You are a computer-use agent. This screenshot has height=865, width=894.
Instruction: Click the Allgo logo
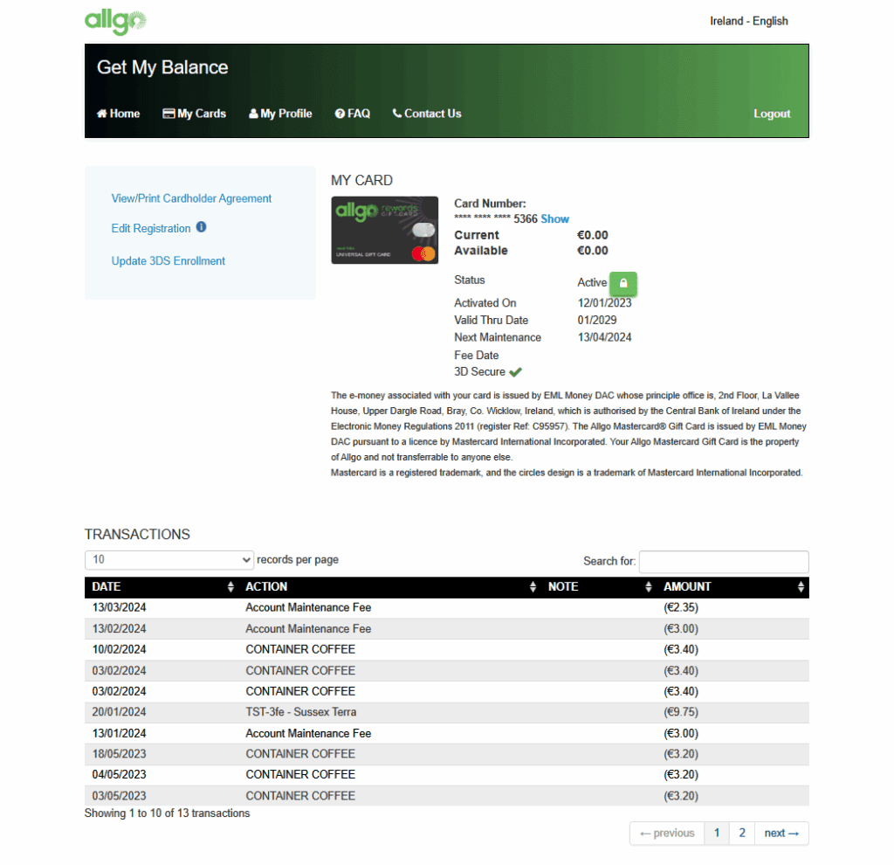click(x=115, y=21)
